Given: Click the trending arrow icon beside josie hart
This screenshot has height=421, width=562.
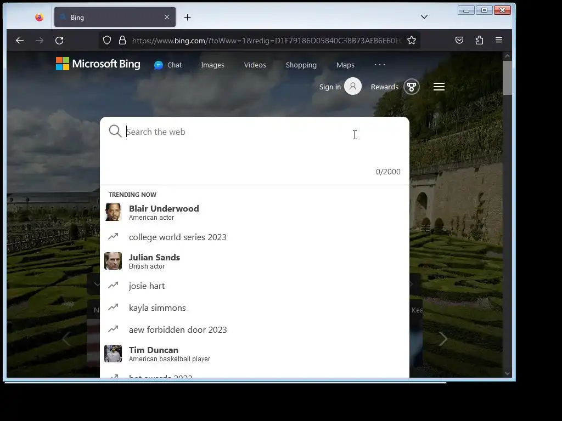Looking at the screenshot, I should pos(113,285).
